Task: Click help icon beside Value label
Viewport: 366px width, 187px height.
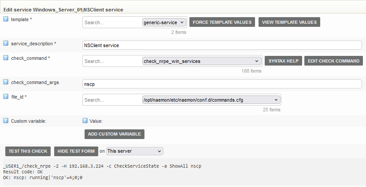Action: coord(85,121)
